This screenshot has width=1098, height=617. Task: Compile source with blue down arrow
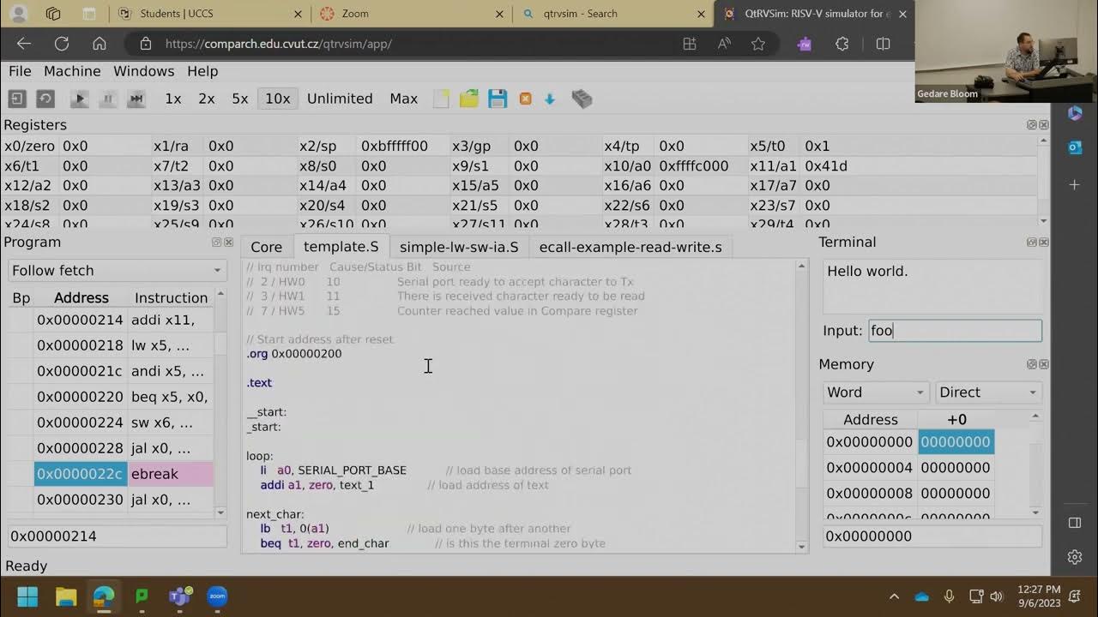pyautogui.click(x=550, y=99)
